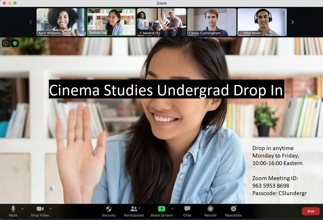Select Casey Cunningham's video thumbnail
The width and height of the screenshot is (323, 220).
coord(212,22)
